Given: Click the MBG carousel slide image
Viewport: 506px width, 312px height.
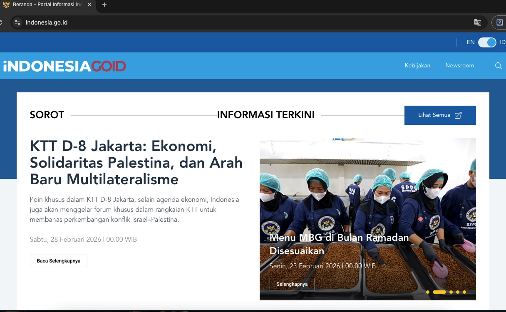Looking at the screenshot, I should (x=367, y=187).
